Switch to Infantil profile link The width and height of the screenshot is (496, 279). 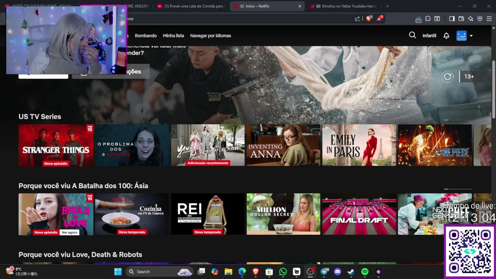click(429, 36)
